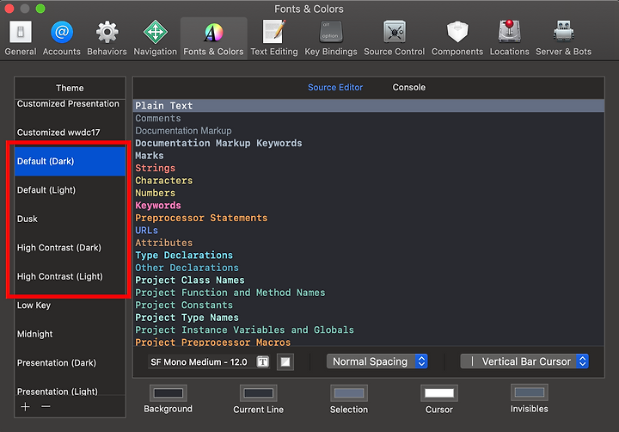Click the Theme column header

(70, 88)
